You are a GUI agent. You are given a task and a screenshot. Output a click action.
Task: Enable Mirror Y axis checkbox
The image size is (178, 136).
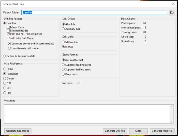(x=8, y=27)
